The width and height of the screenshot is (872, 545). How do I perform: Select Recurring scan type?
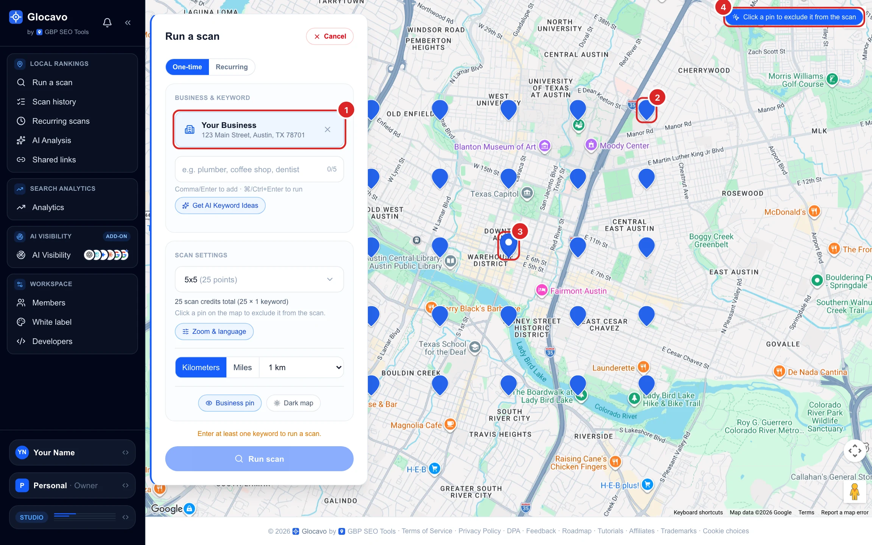tap(232, 67)
